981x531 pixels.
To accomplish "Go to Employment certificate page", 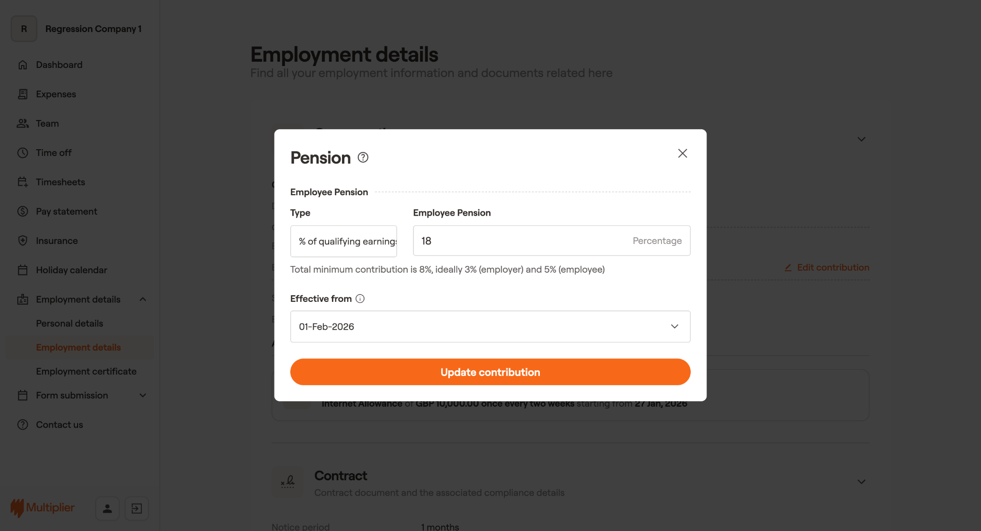I will [x=86, y=371].
